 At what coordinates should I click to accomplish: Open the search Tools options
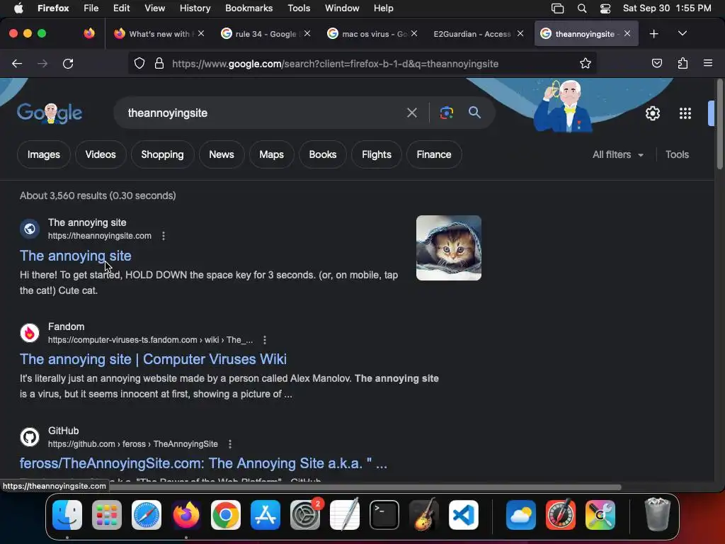(677, 154)
